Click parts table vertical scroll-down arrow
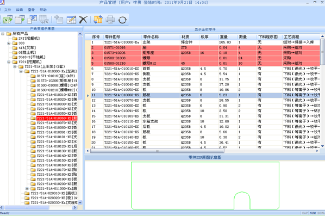Viewport: 325px width, 216px height. 322,146
